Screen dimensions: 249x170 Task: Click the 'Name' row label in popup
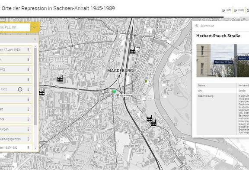(201, 85)
